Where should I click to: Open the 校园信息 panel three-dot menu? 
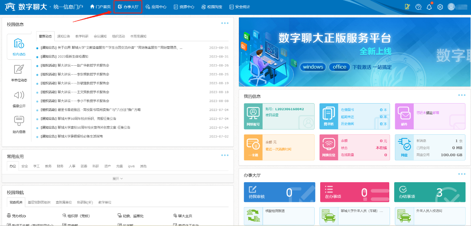tap(225, 23)
